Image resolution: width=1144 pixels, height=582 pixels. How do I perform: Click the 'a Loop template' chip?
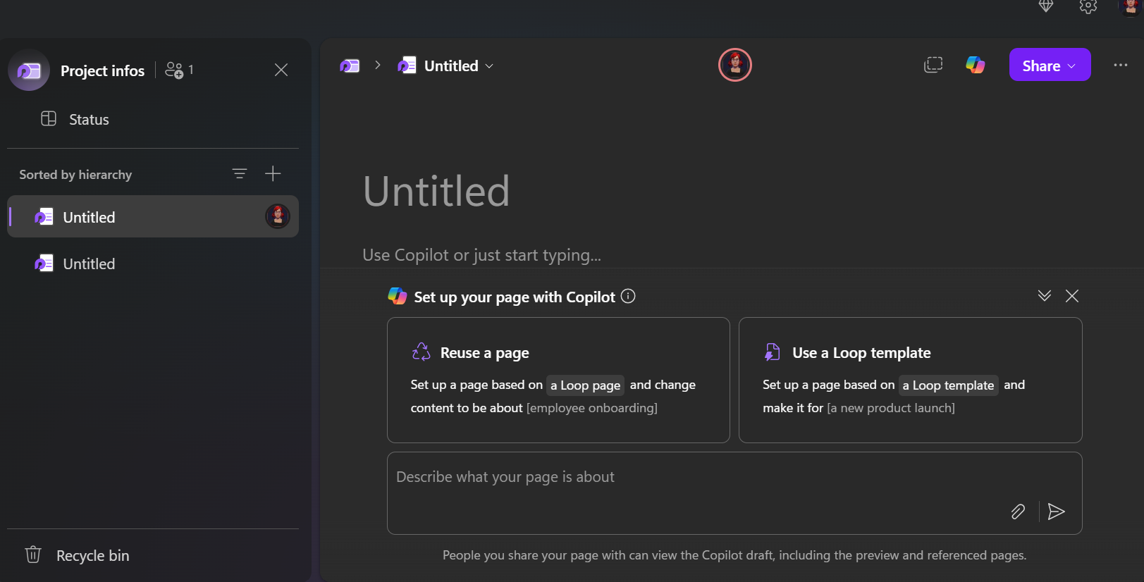(x=948, y=385)
